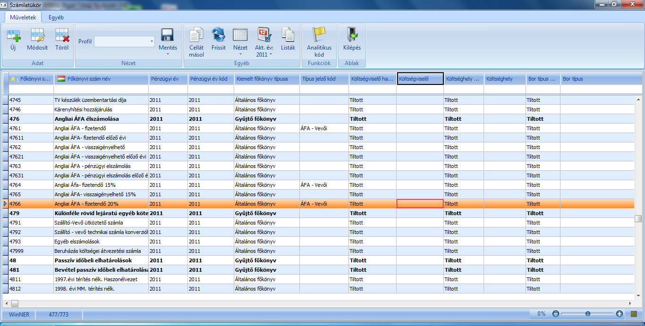Image resolution: width=645 pixels, height=326 pixels.
Task: Click the Analitikus kód flag icon
Action: pyautogui.click(x=319, y=35)
